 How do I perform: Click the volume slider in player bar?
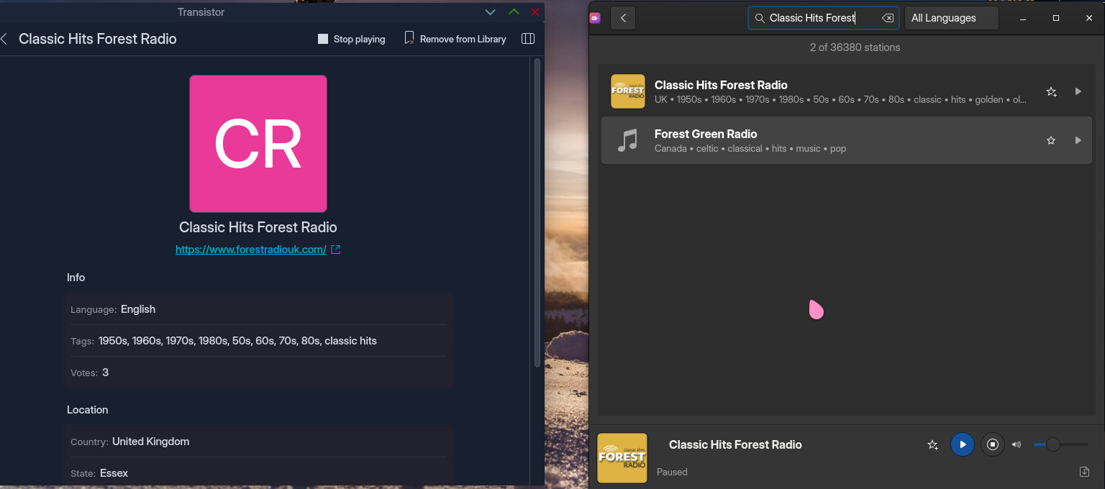point(1061,444)
